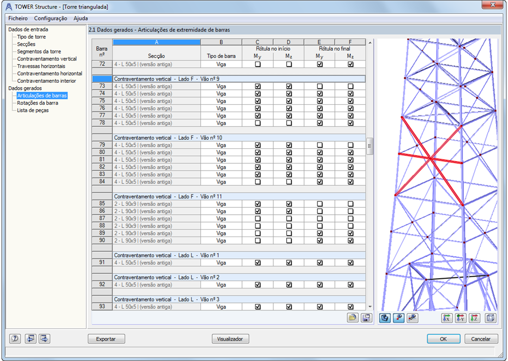508x361 pixels.
Task: Toggle end My hinge for bar 88
Action: 319,226
